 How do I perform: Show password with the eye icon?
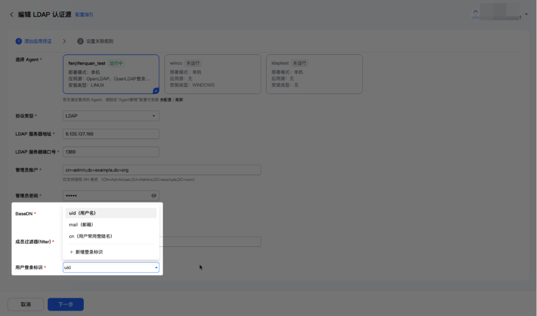coord(154,196)
